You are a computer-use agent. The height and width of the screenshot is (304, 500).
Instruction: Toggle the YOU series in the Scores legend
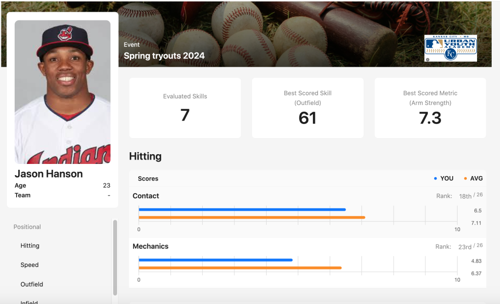click(x=443, y=179)
